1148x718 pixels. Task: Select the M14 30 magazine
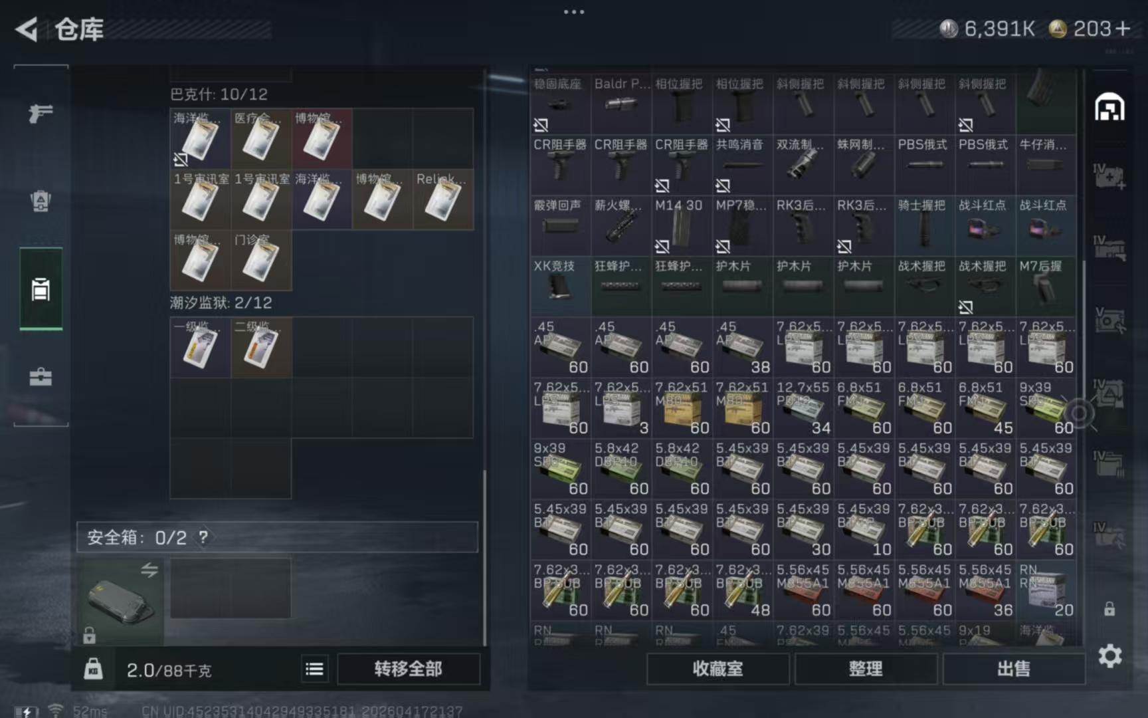click(682, 225)
